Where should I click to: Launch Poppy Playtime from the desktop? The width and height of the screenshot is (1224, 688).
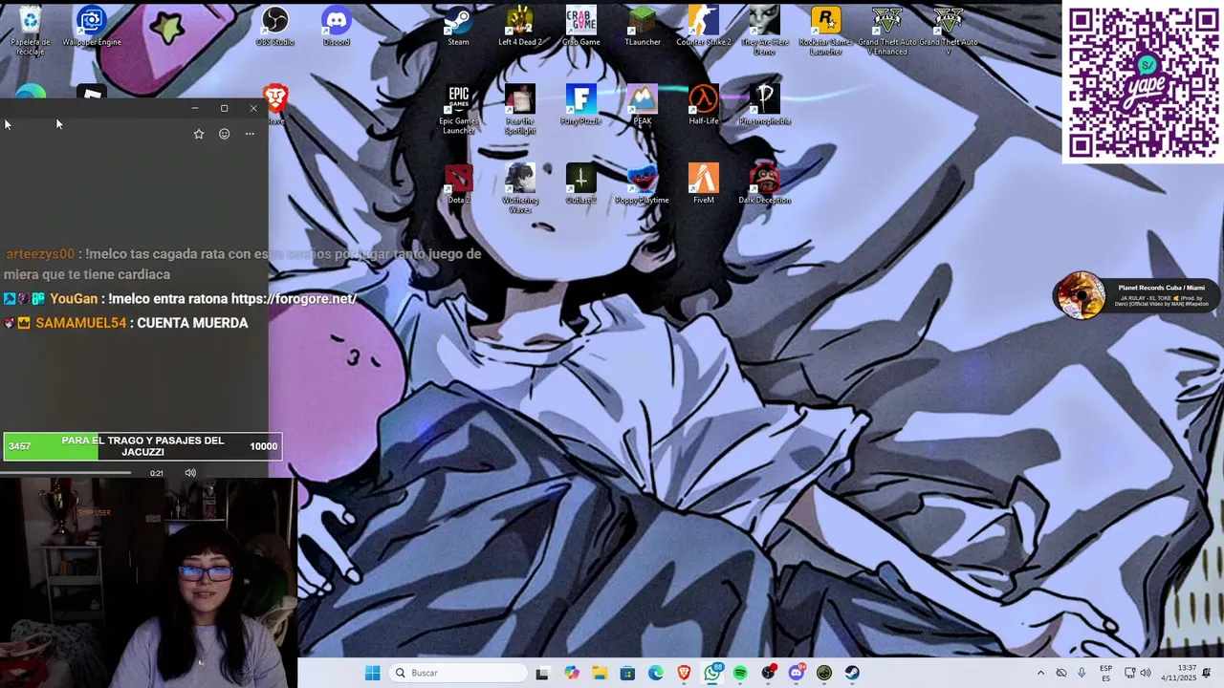click(643, 184)
